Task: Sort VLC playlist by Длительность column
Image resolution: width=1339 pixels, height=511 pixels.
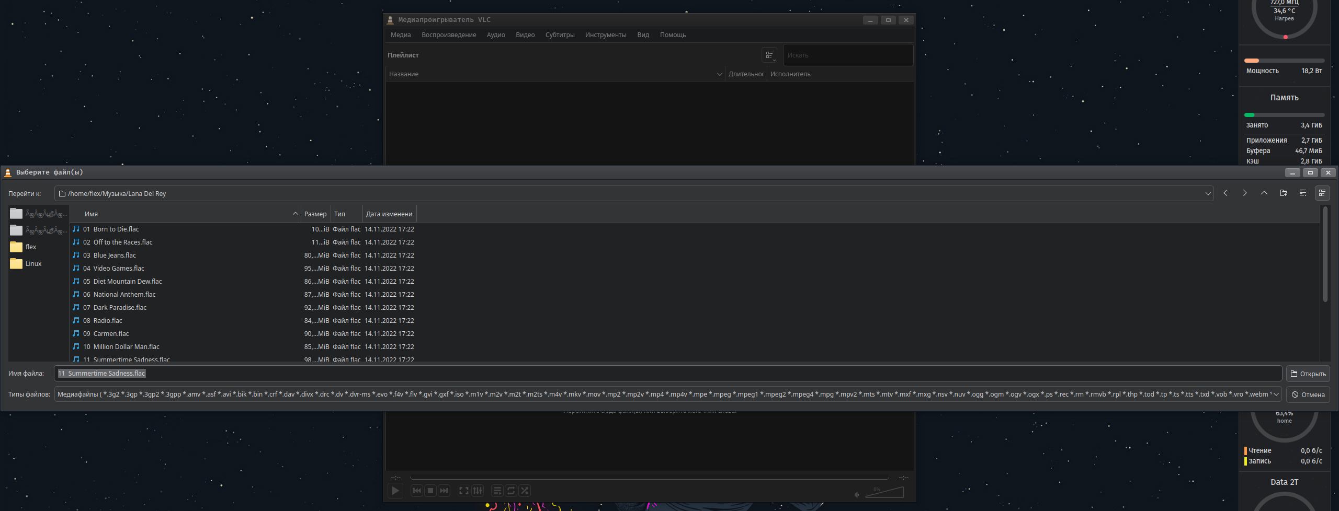Action: point(746,74)
